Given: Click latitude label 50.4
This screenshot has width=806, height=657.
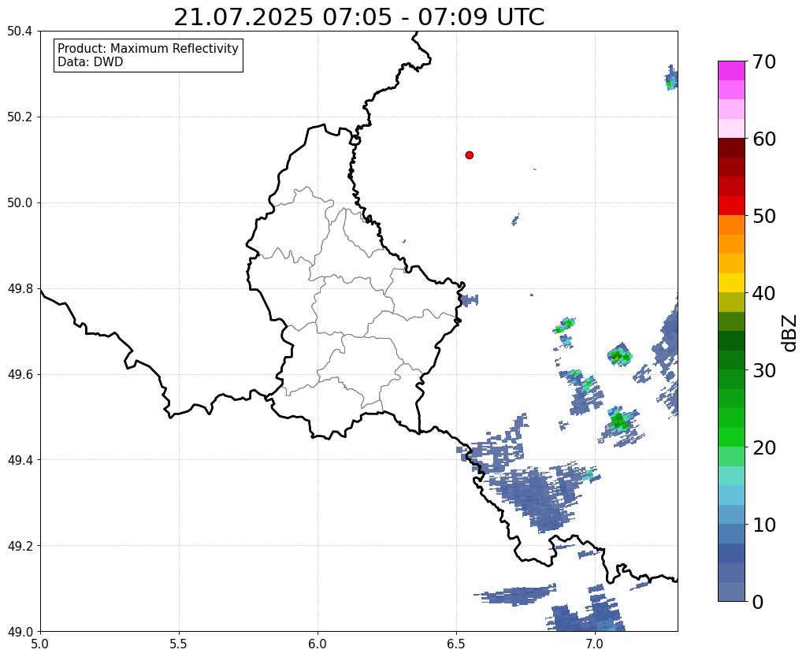Looking at the screenshot, I should click(20, 32).
